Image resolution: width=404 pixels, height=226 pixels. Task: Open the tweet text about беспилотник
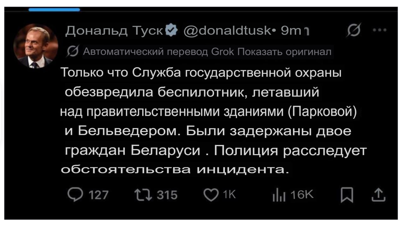(213, 121)
